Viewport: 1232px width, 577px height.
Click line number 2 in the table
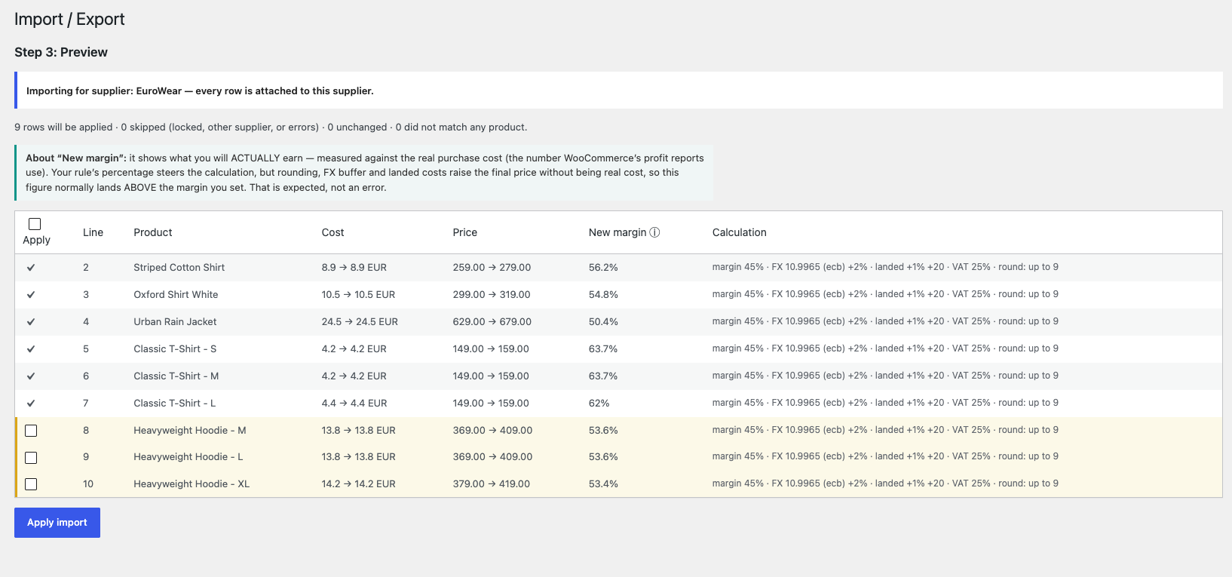pyautogui.click(x=86, y=267)
